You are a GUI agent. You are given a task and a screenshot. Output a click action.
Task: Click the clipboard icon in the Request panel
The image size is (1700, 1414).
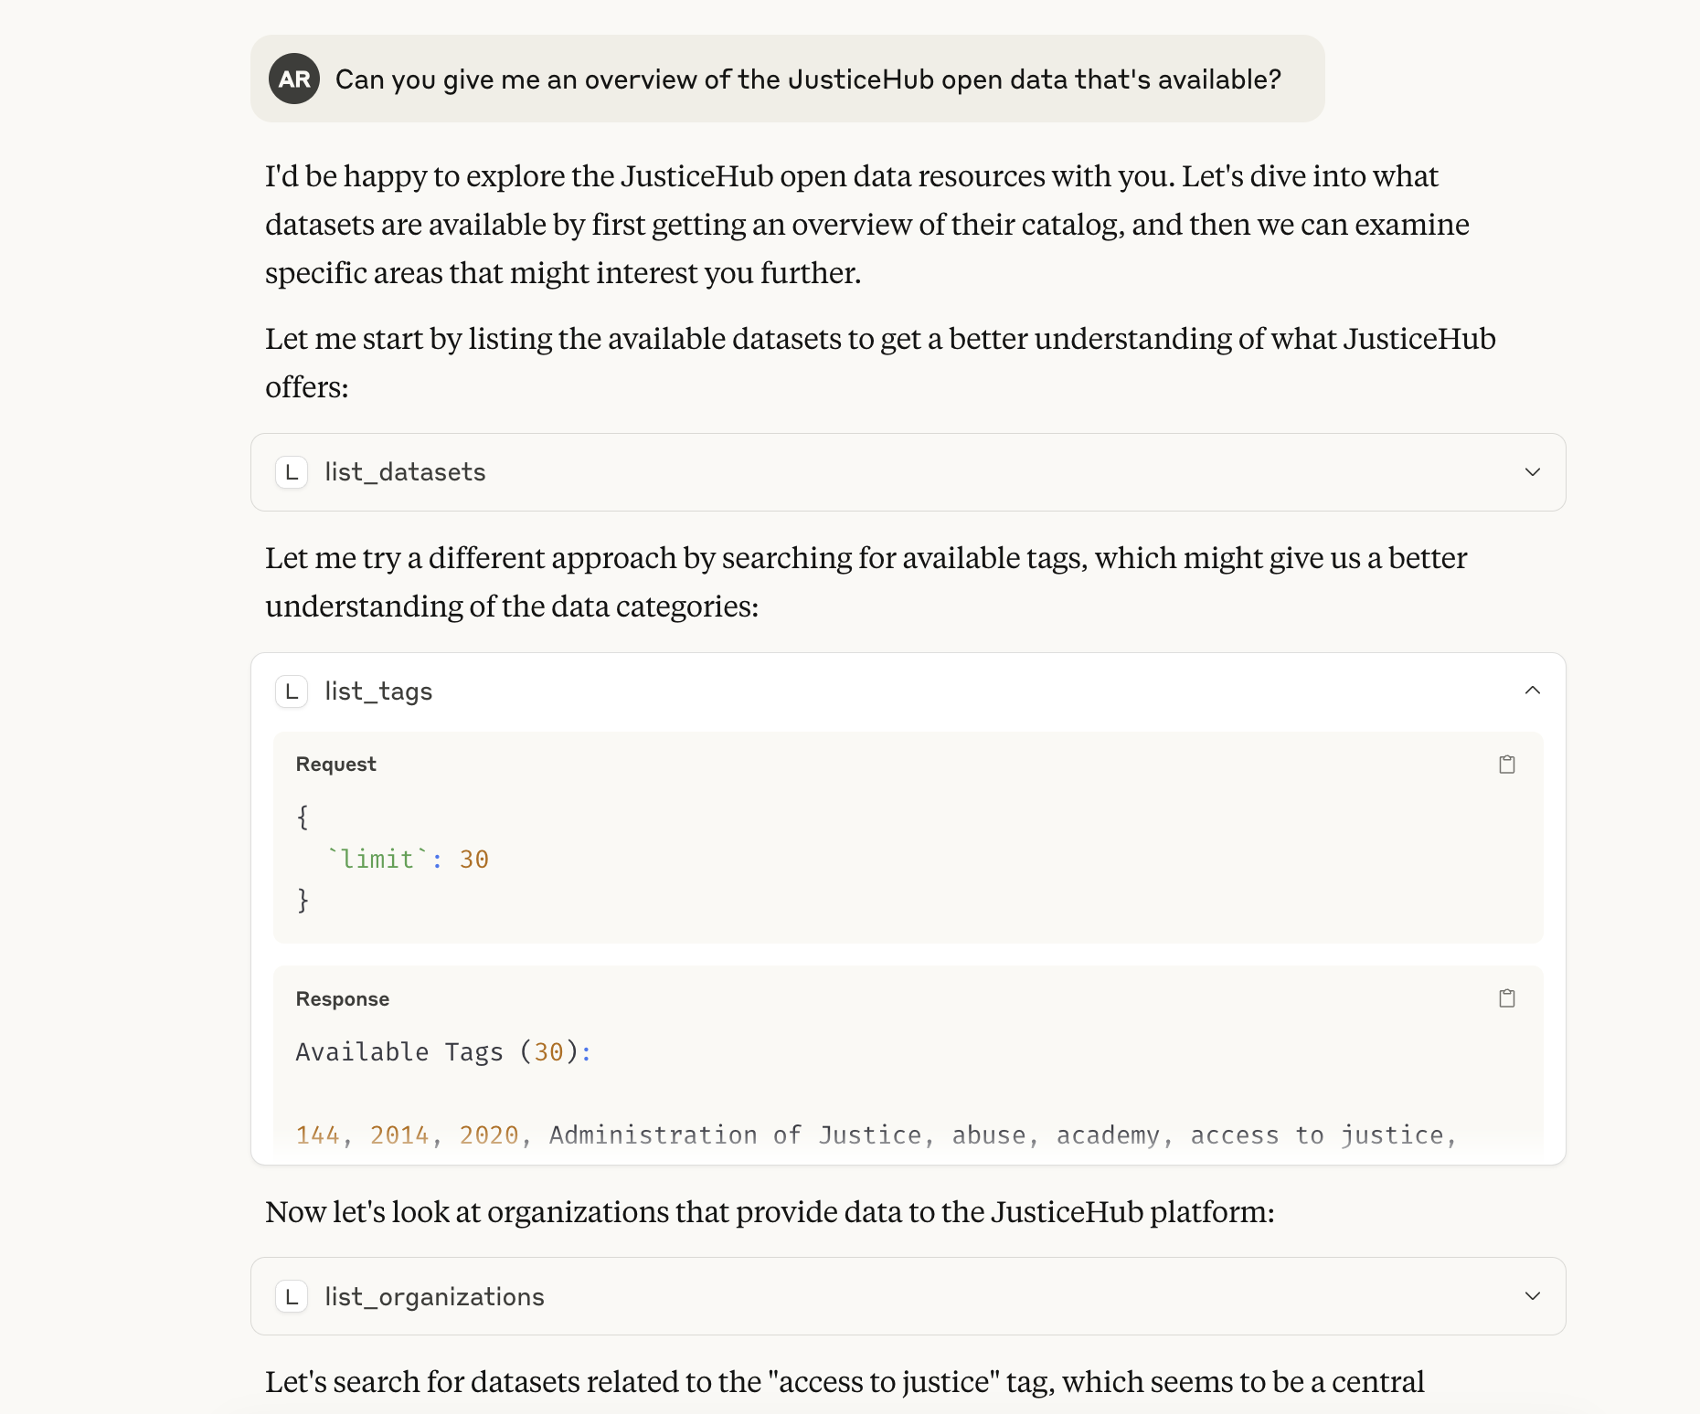click(1507, 764)
